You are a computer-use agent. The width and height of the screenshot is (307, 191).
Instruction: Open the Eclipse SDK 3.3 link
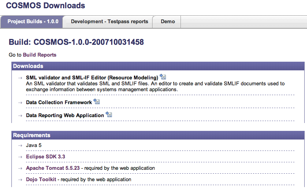[x=45, y=157]
